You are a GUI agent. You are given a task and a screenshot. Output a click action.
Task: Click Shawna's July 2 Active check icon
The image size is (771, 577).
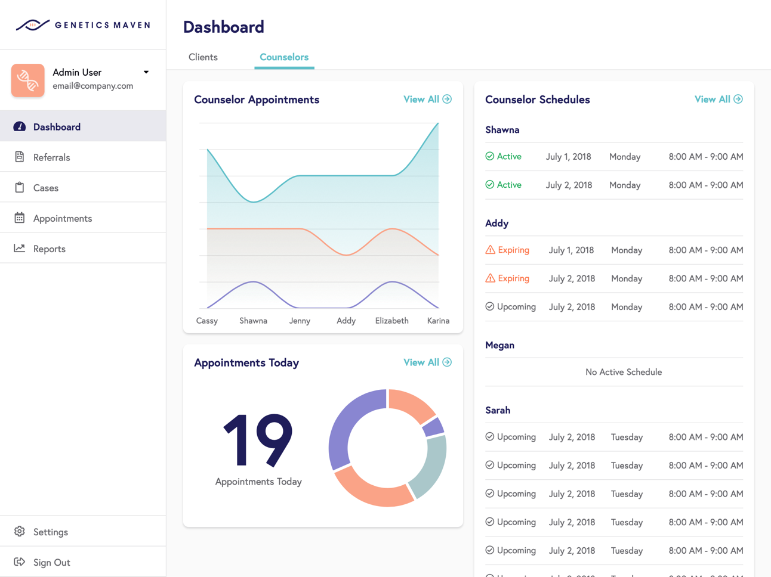point(490,185)
